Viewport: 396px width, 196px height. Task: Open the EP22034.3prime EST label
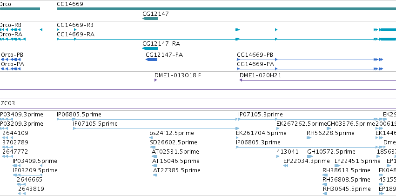(x=307, y=161)
